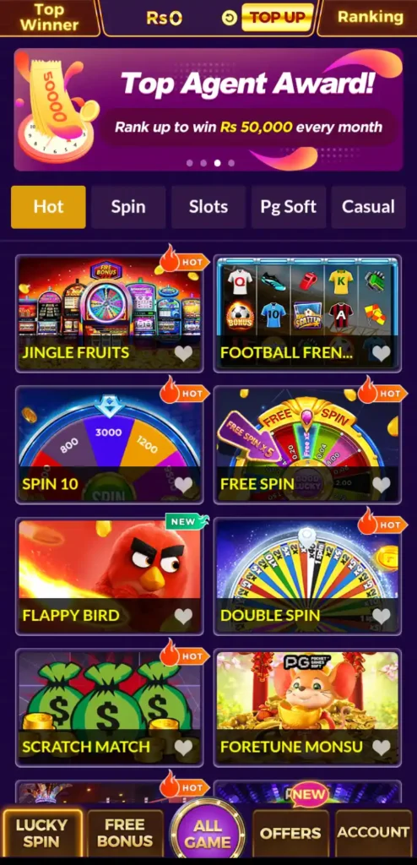
Task: Toggle heart on Football Frenzy game
Action: 382,353
